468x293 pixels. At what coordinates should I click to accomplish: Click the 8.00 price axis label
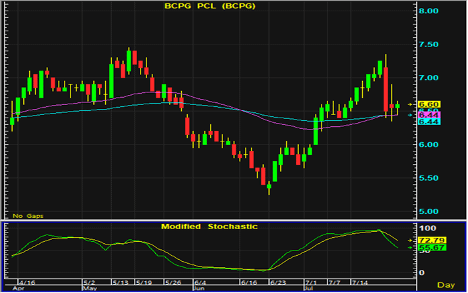429,11
